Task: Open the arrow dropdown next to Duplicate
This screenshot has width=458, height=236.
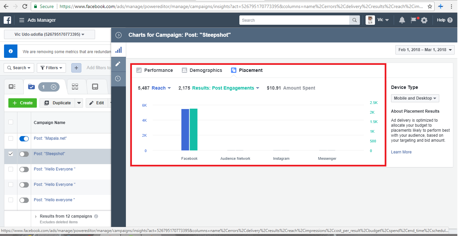Action: (x=79, y=103)
